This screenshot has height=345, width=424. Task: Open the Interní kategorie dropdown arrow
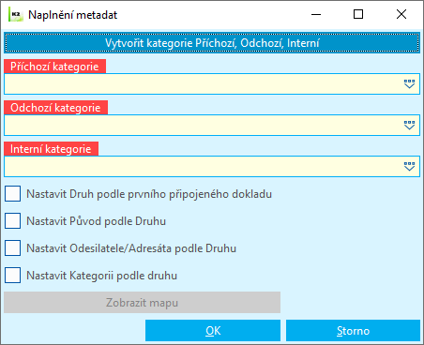[409, 167]
